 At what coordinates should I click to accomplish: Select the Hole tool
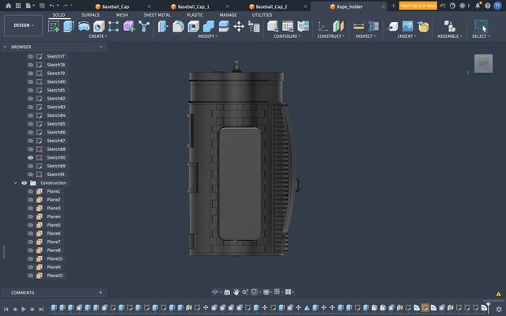[99, 26]
